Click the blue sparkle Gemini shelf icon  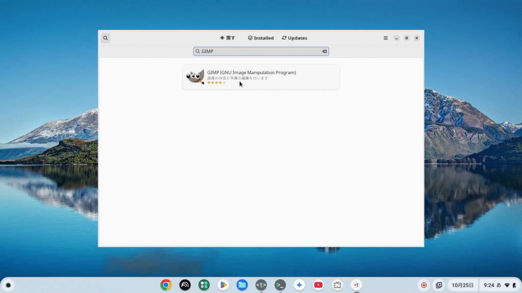click(x=299, y=285)
